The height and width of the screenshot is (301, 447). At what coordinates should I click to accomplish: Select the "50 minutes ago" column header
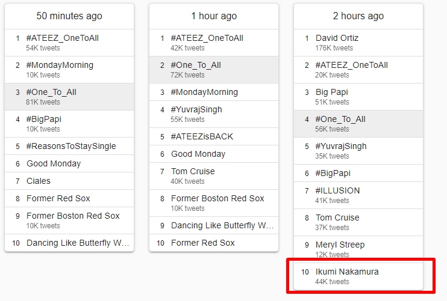69,16
